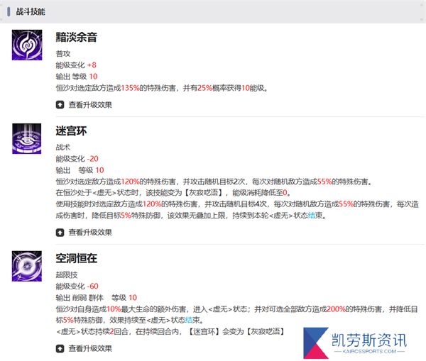Select the 空洞恒在 skill title
The height and width of the screenshot is (361, 426).
click(77, 258)
